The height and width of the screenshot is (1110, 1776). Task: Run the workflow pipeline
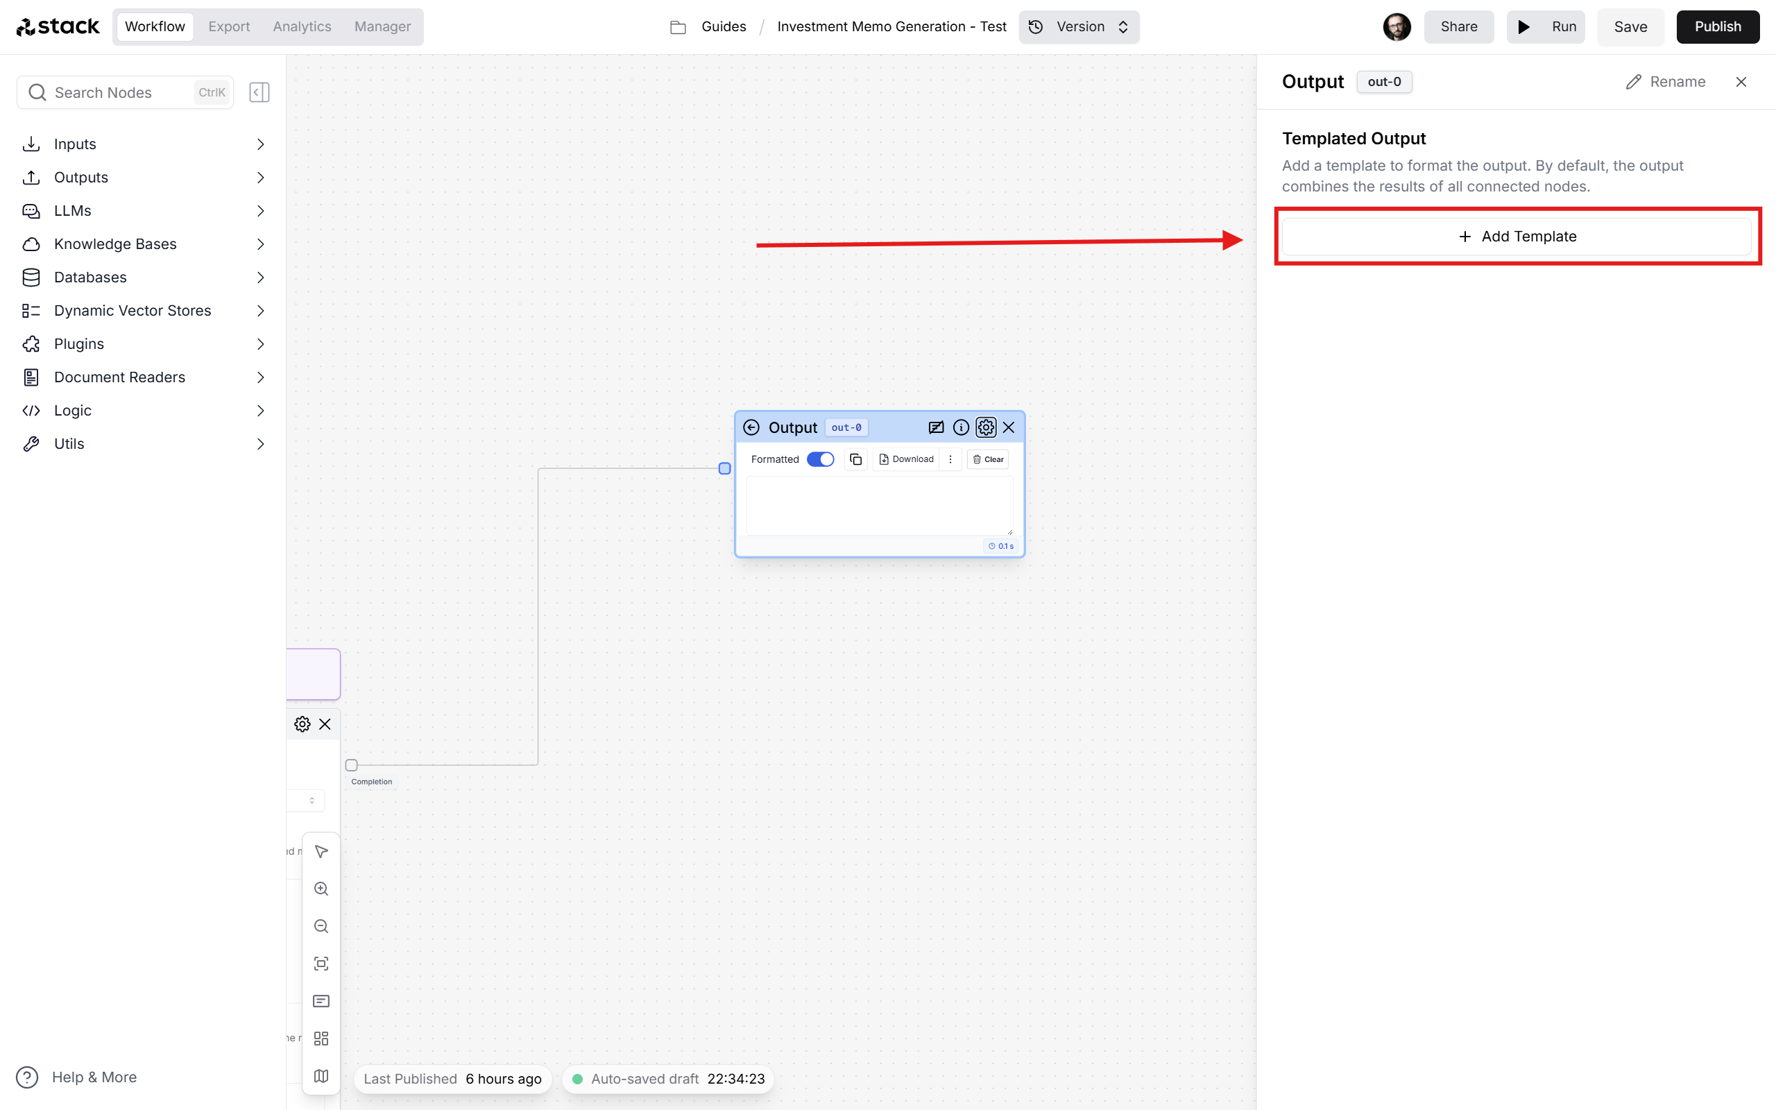pos(1548,26)
